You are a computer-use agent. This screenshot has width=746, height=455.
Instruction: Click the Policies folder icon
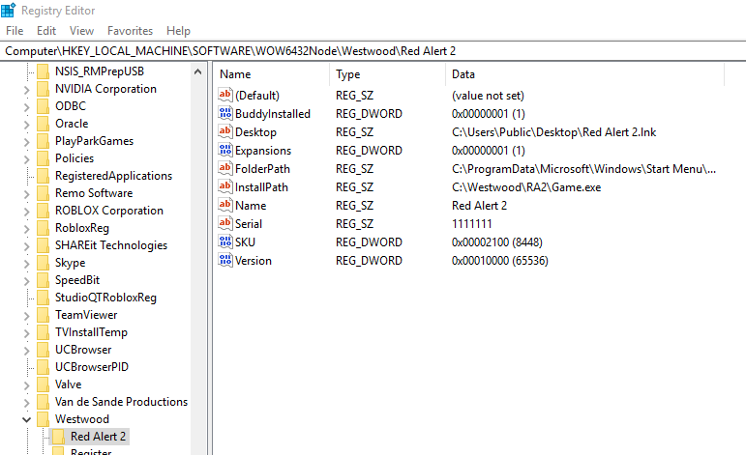pos(43,158)
